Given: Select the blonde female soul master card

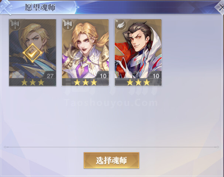Looking at the screenshot, I should point(85,52).
